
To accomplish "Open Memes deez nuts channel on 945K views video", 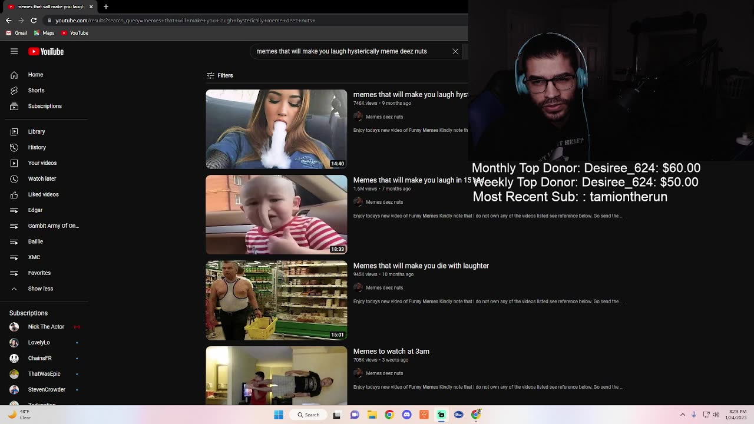I will 385,288.
